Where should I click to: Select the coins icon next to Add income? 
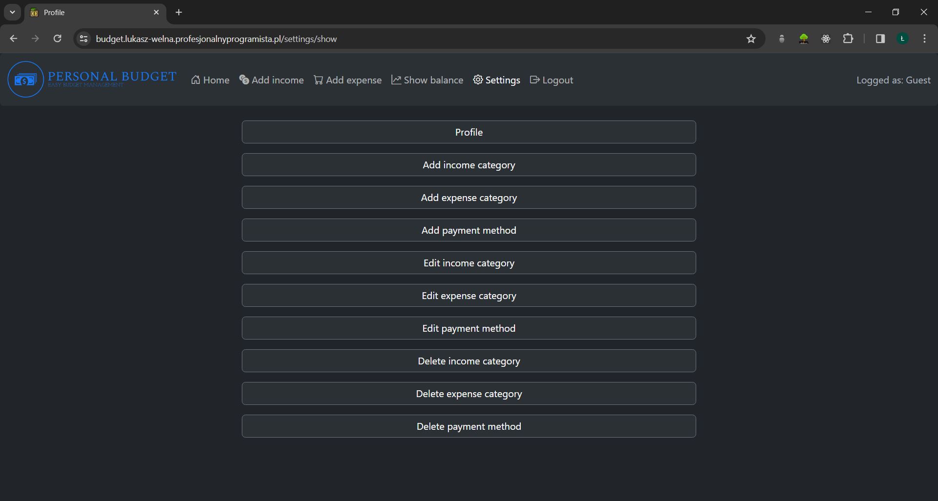pos(243,80)
